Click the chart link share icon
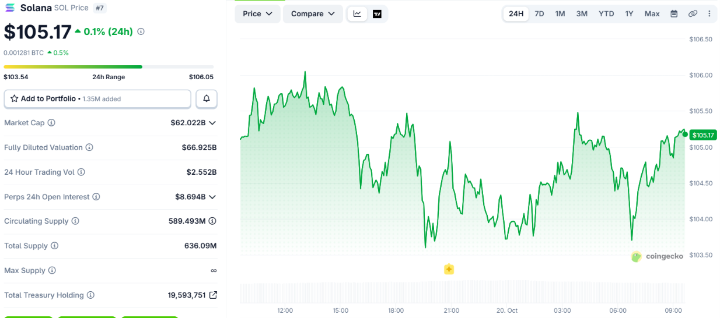Screen dimensions: 720x318 (693, 13)
